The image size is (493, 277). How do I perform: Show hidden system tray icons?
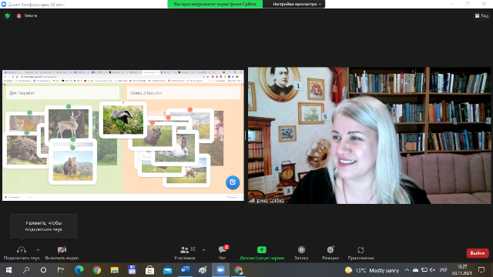click(407, 270)
